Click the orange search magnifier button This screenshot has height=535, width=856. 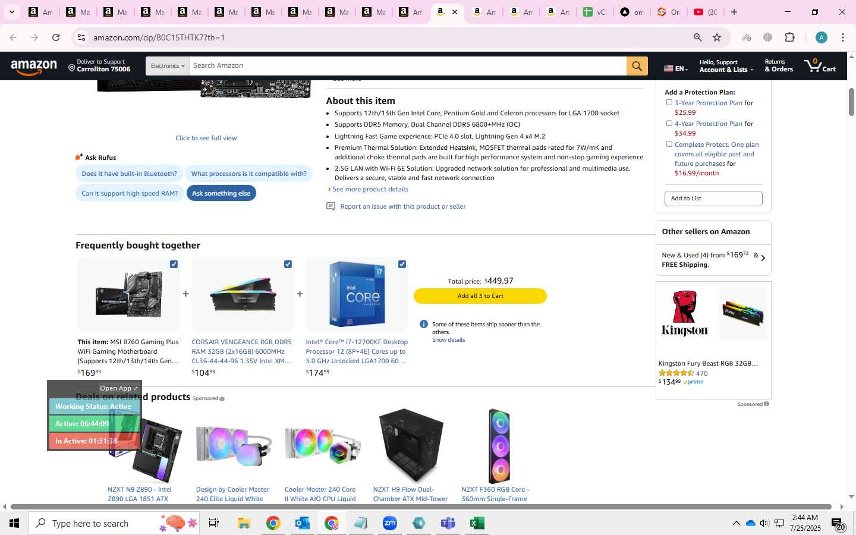coord(637,66)
